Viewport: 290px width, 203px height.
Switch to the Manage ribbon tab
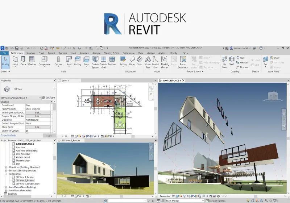[x=150, y=53]
